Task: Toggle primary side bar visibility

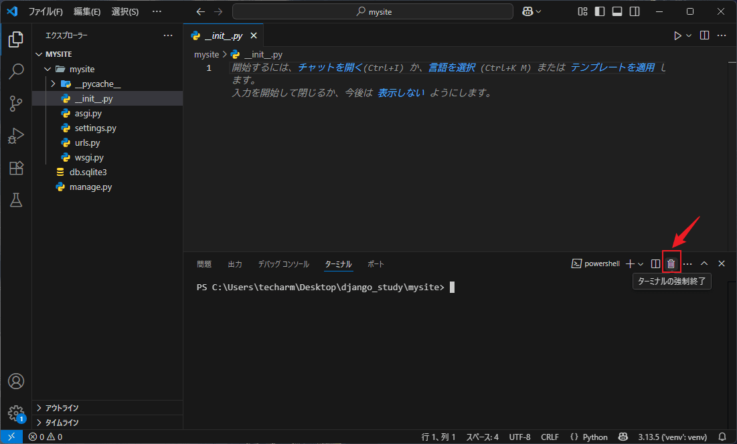Action: tap(600, 12)
